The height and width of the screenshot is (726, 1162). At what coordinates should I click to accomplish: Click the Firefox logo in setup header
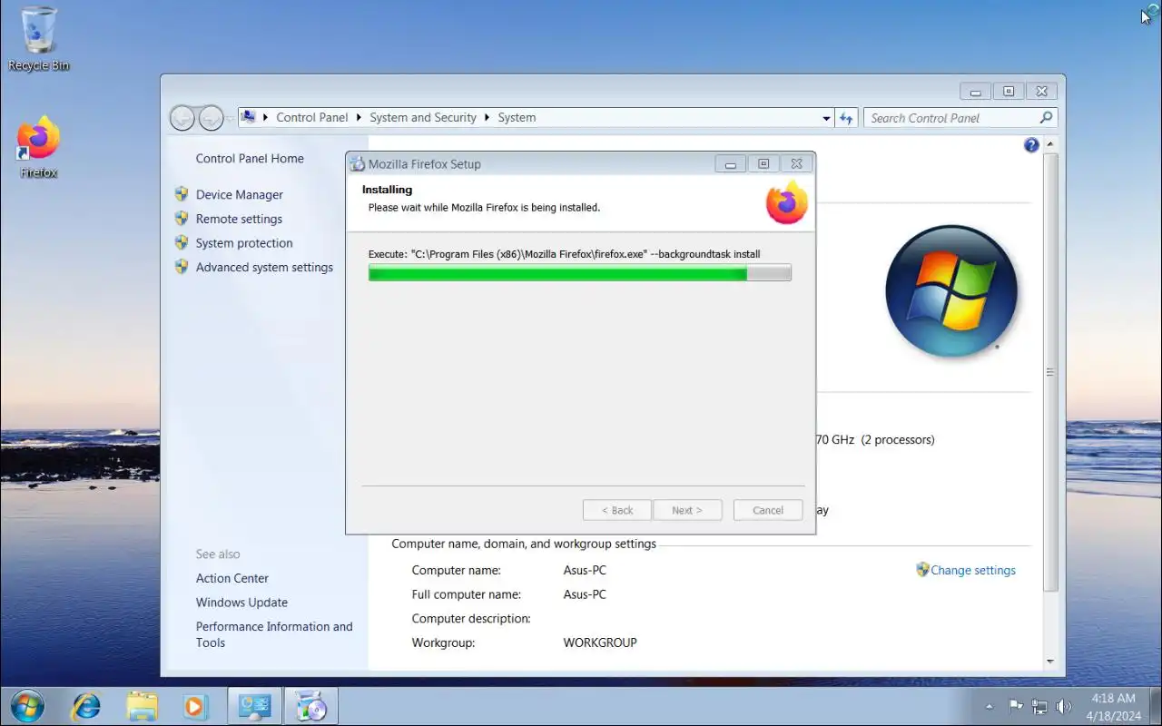(786, 202)
